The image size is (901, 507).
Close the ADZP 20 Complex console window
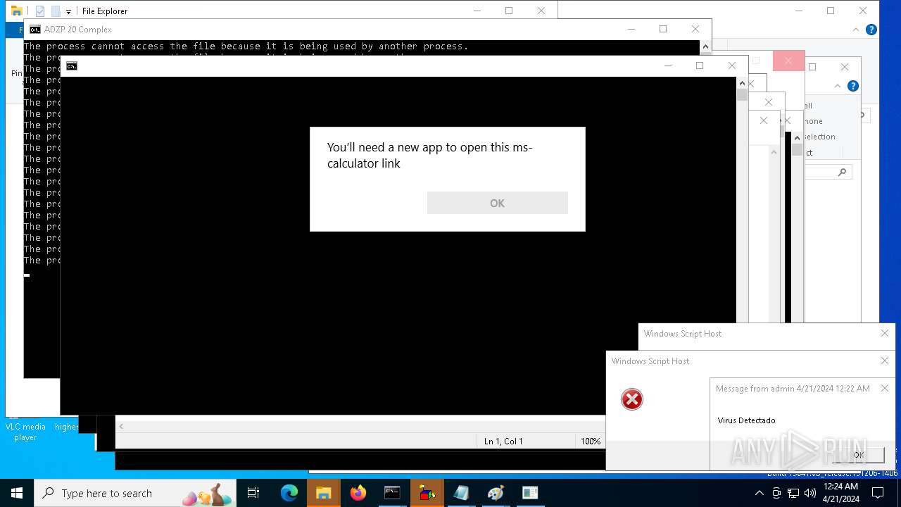coord(695,29)
